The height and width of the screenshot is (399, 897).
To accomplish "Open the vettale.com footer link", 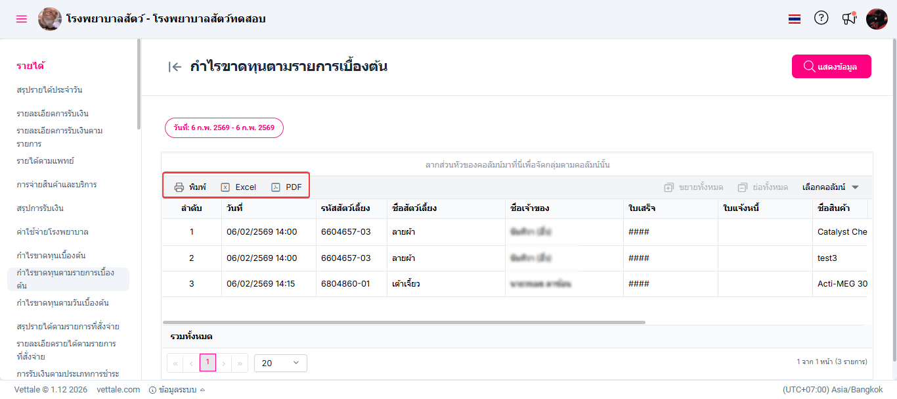I will [118, 390].
